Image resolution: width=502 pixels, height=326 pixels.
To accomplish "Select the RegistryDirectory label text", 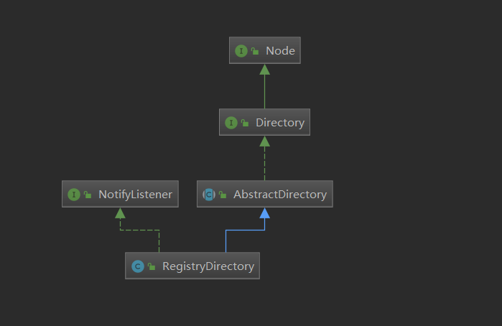I will [208, 266].
